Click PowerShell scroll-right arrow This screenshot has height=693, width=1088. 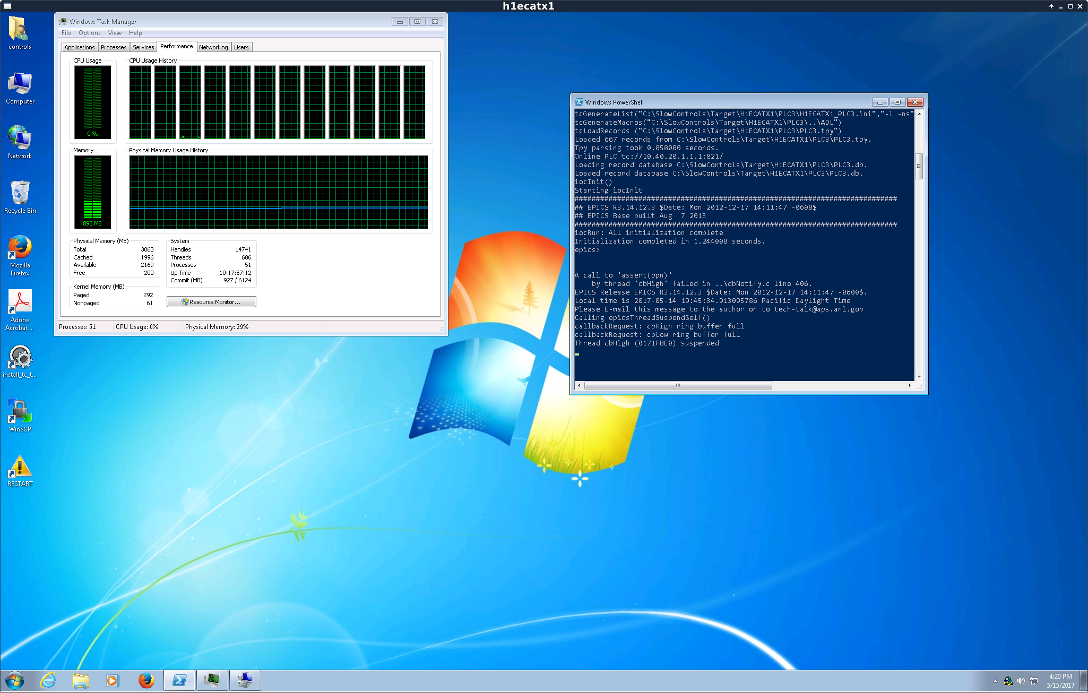click(x=910, y=386)
